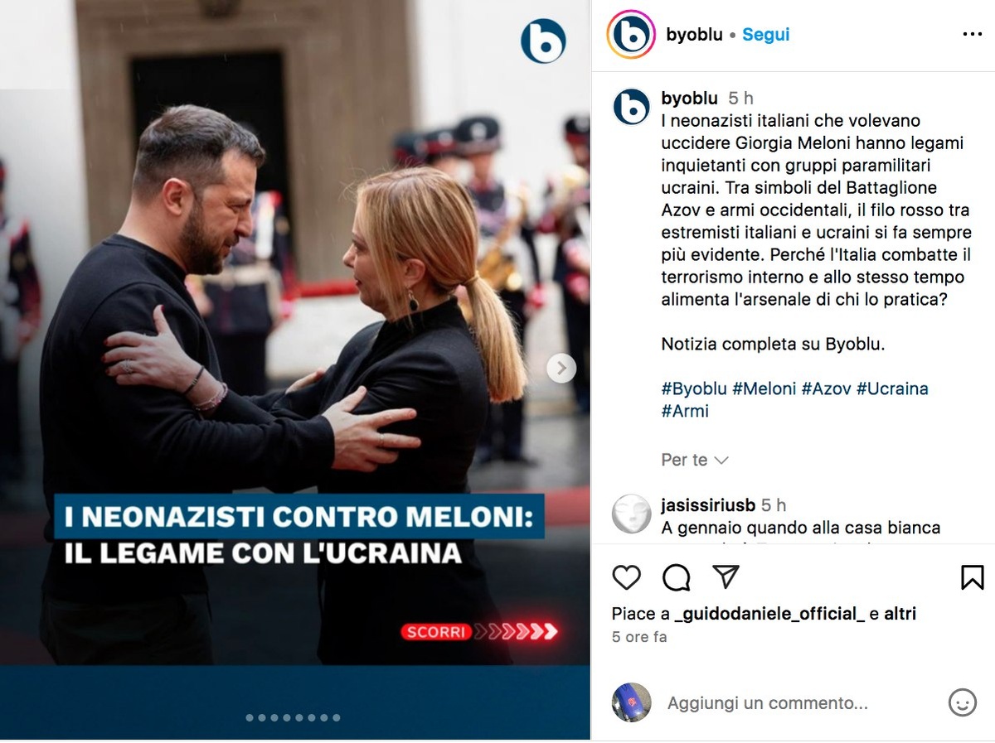Open byoblu profile picture in the header
The height and width of the screenshot is (743, 995).
(x=632, y=35)
